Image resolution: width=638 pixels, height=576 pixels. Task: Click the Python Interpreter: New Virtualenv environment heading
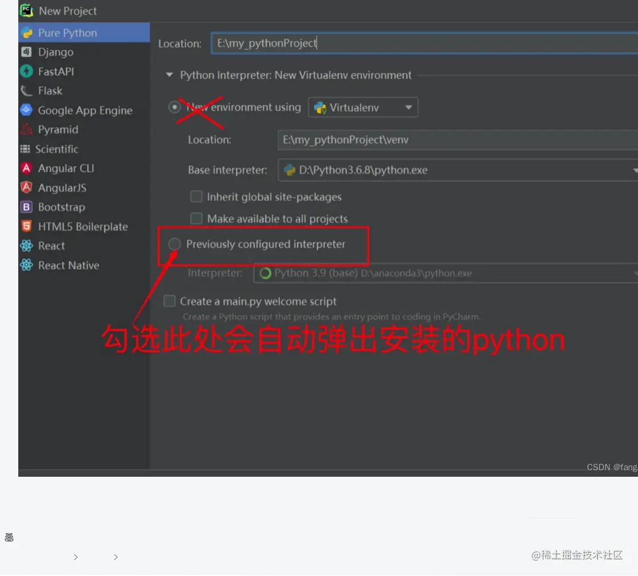pos(296,75)
